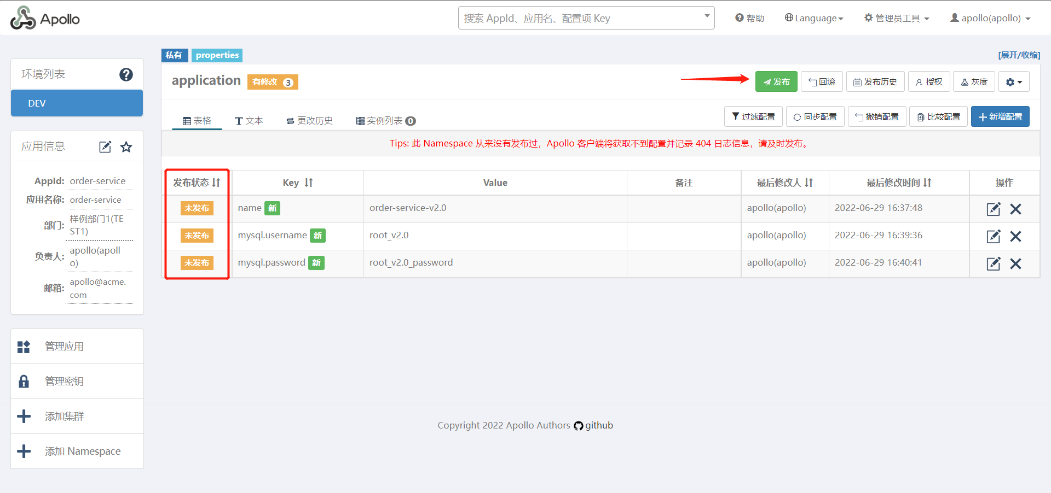Open the namespace gear settings dropdown
1051x493 pixels.
coord(1014,82)
